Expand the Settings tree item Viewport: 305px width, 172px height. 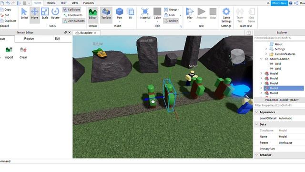tap(266, 49)
